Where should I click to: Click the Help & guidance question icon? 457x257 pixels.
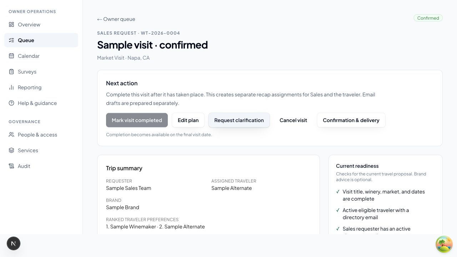point(11,103)
